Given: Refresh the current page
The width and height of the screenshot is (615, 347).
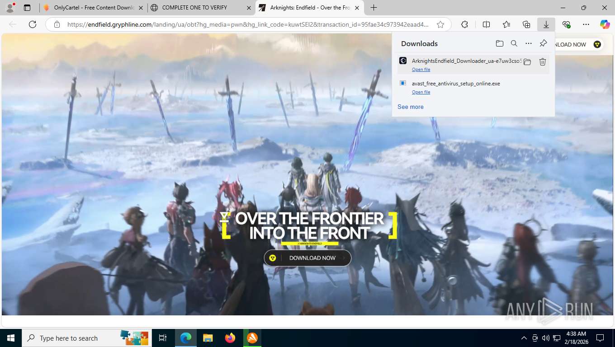Looking at the screenshot, I should pyautogui.click(x=33, y=24).
